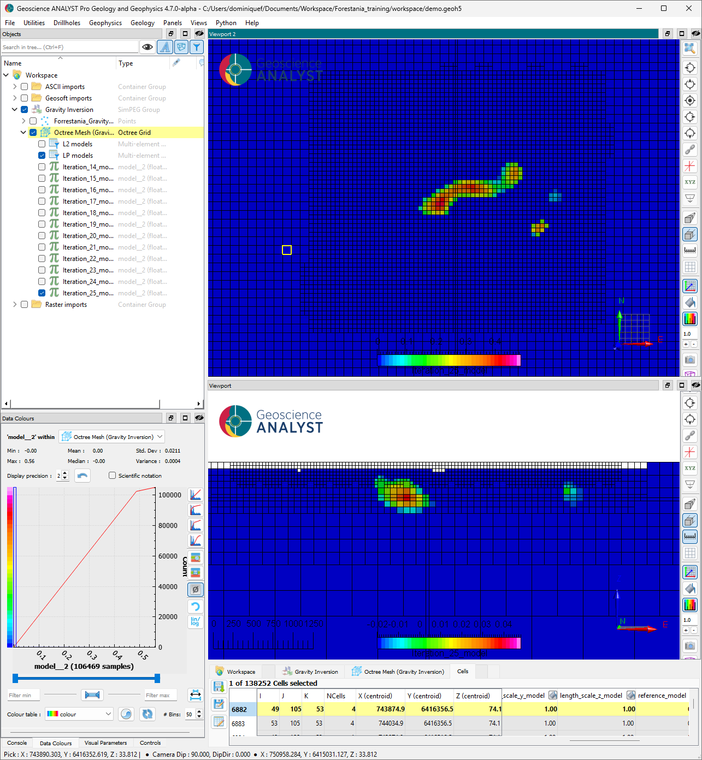The height and width of the screenshot is (760, 702).
Task: Open the Colour table dropdown
Action: (x=79, y=714)
